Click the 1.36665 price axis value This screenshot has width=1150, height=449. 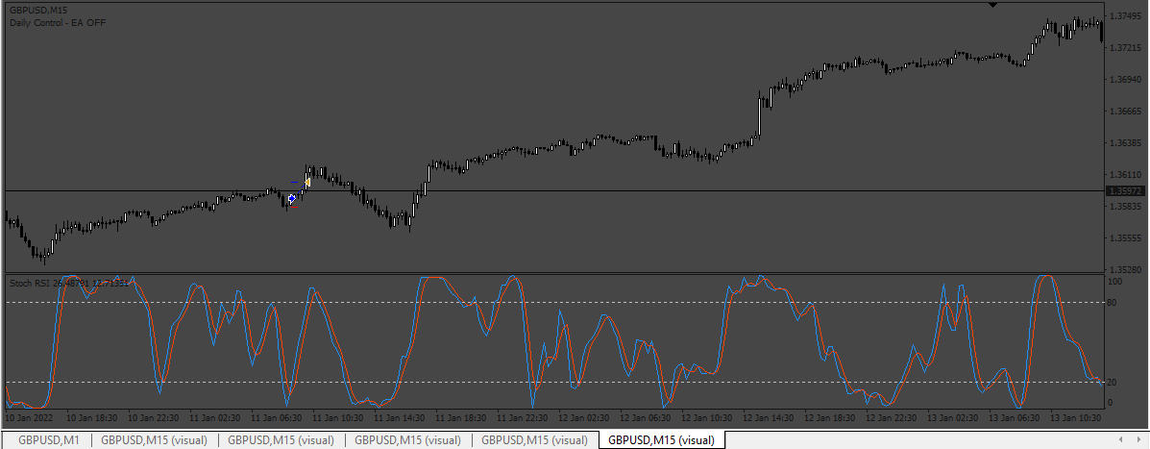(1128, 112)
